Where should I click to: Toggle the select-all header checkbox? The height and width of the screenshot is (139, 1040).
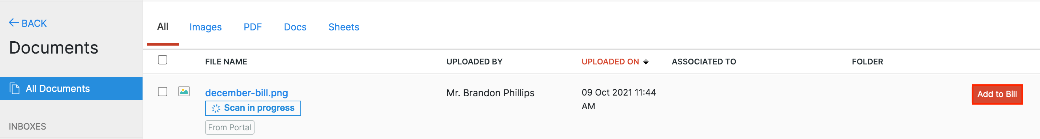tap(163, 60)
